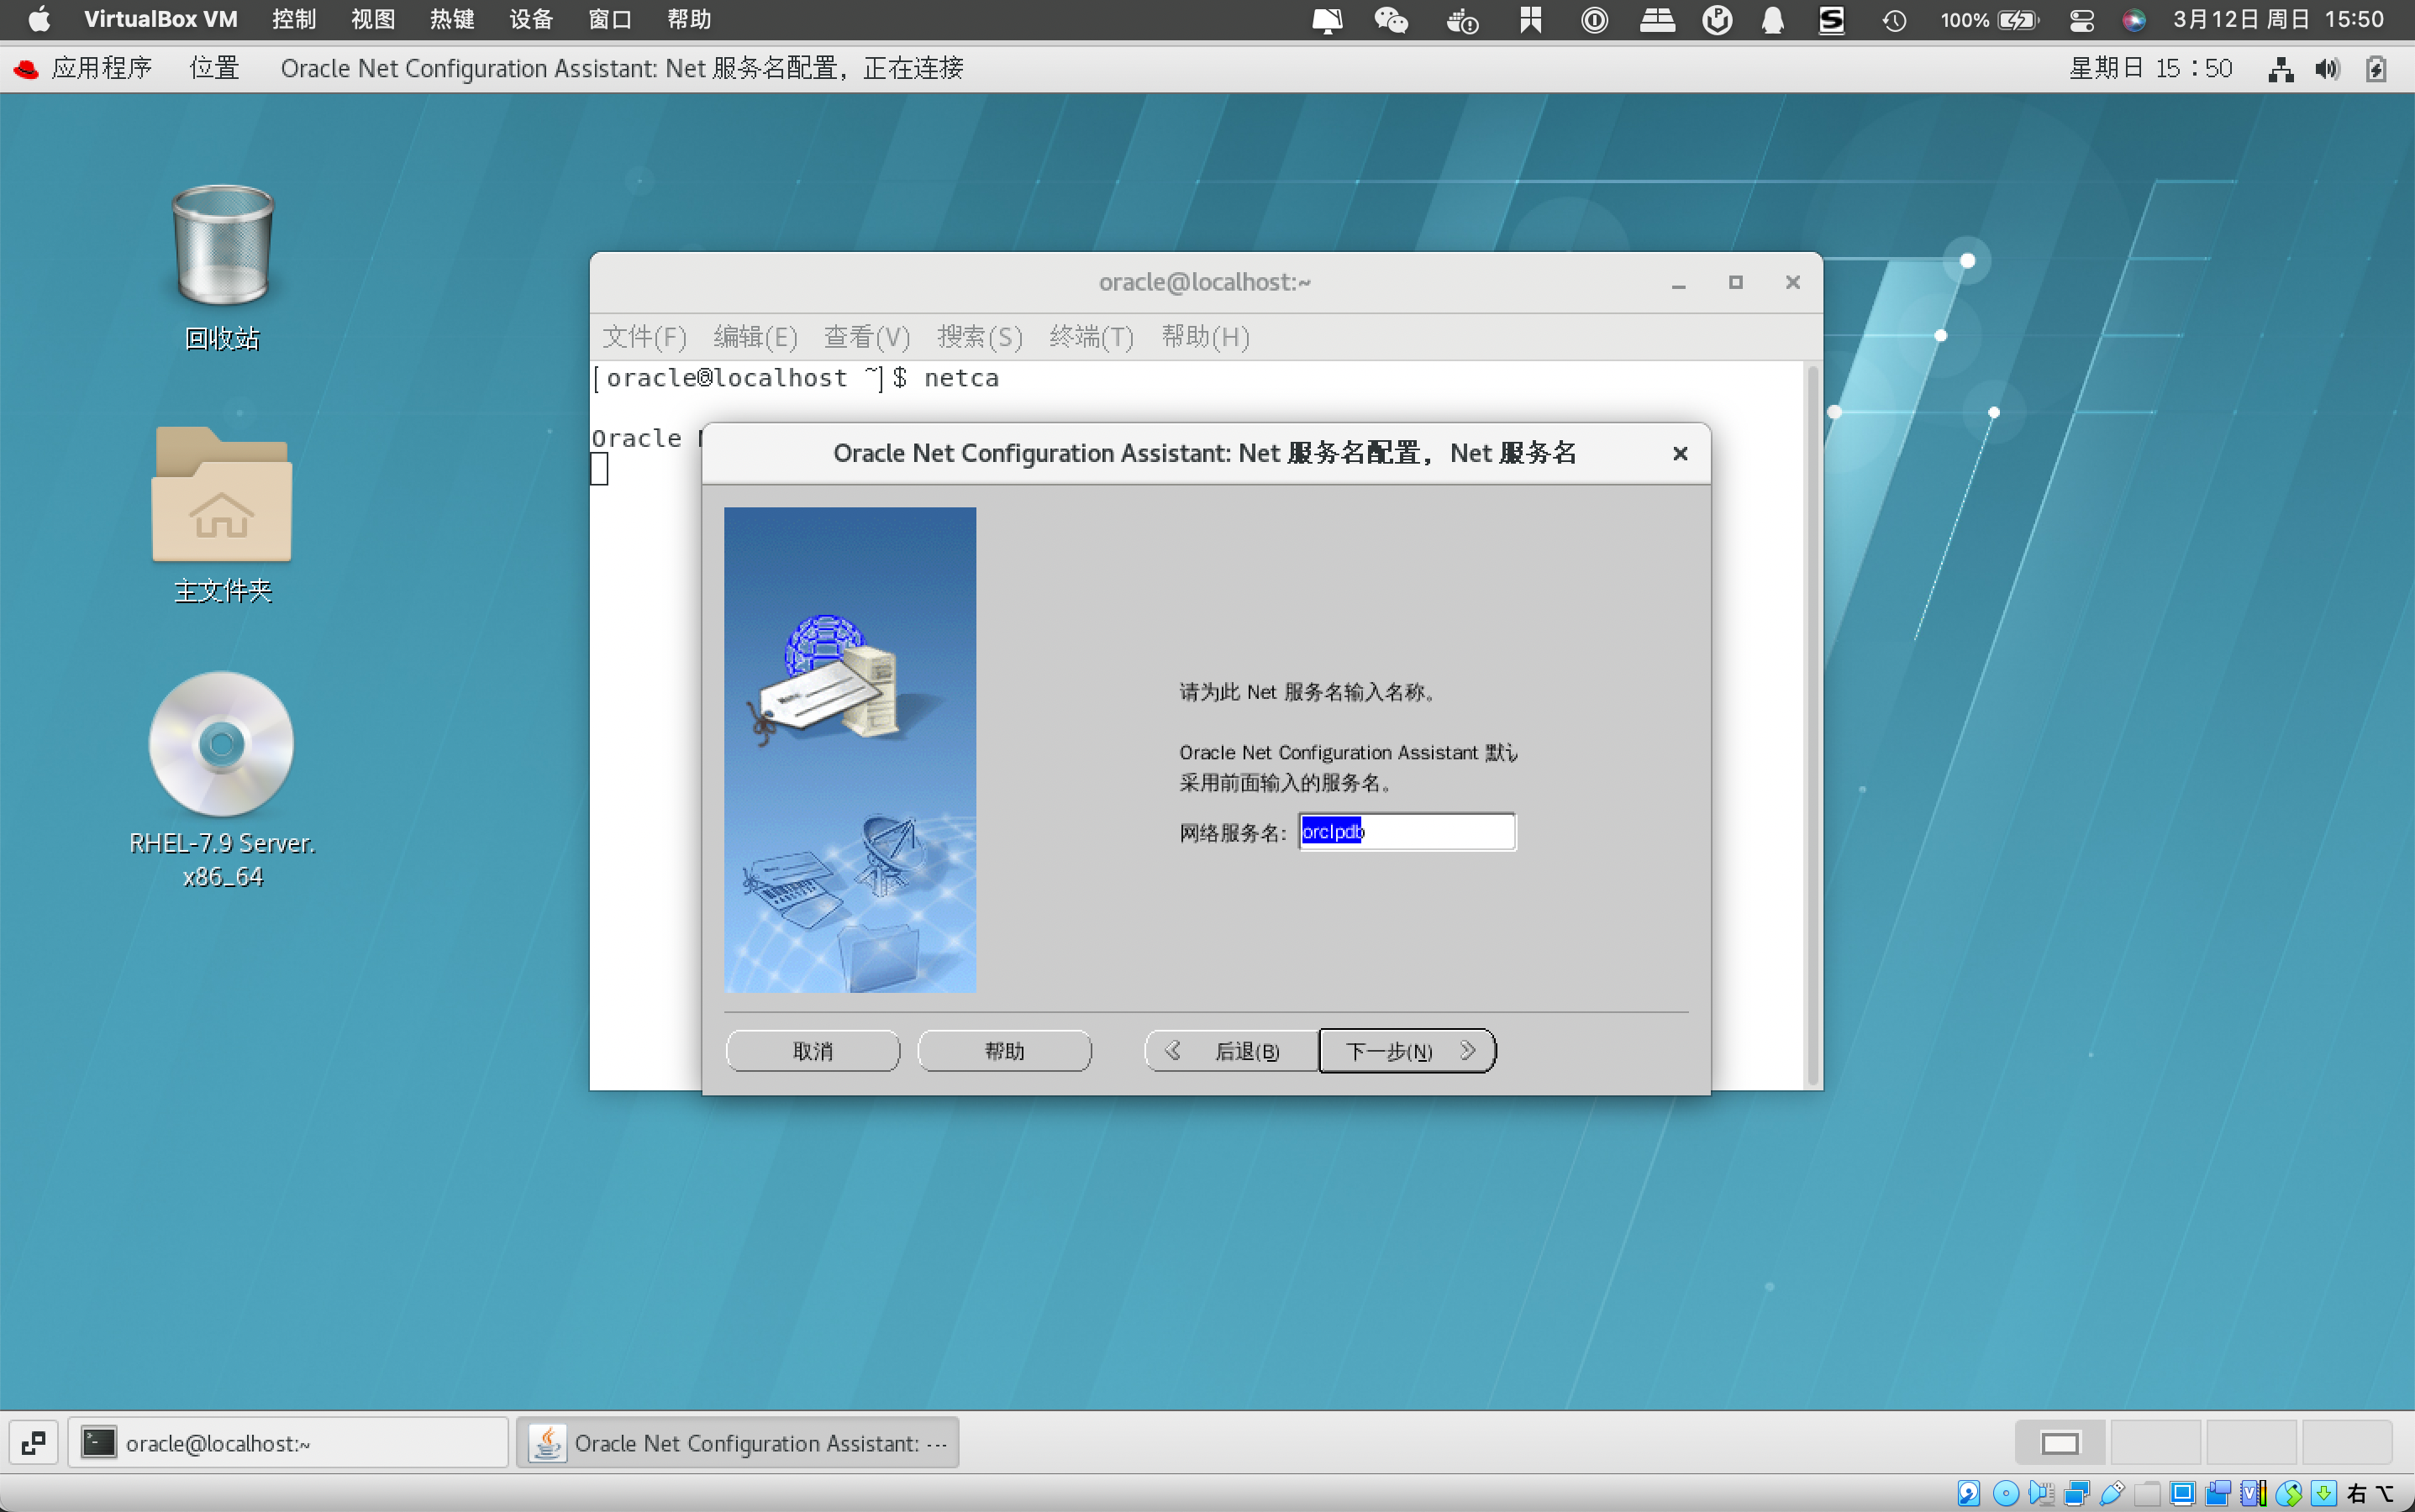Click the show desktop icon in taskbar
2415x1512 pixels.
click(33, 1443)
